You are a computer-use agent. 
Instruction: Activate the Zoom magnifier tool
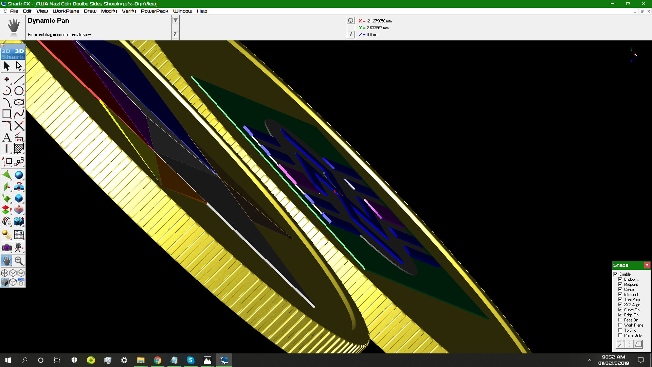point(19,261)
